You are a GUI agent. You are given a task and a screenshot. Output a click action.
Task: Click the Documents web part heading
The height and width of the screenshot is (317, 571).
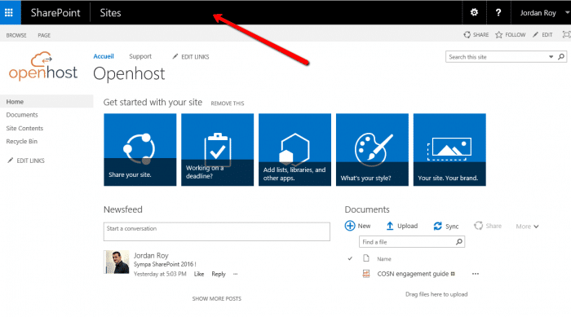tap(367, 209)
